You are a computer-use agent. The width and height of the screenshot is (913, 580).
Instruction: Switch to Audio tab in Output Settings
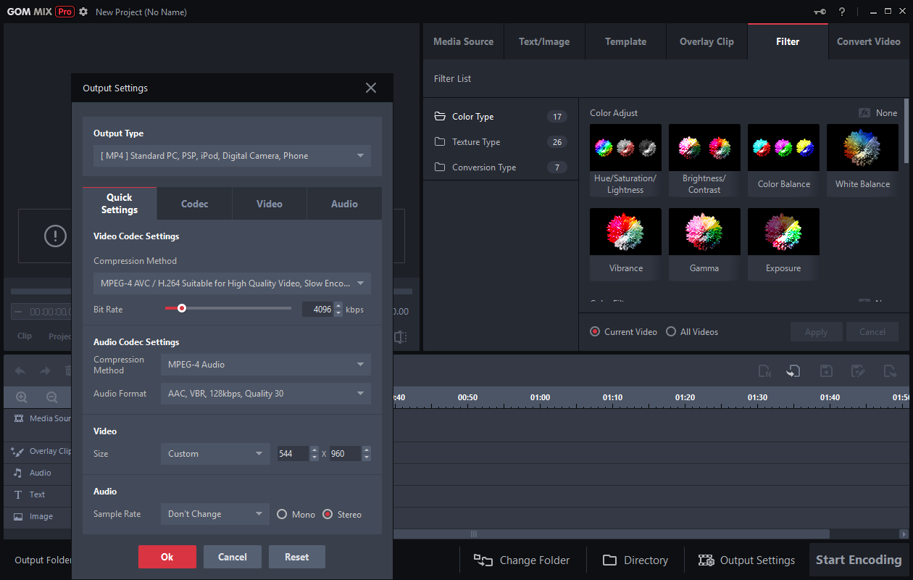click(x=344, y=204)
